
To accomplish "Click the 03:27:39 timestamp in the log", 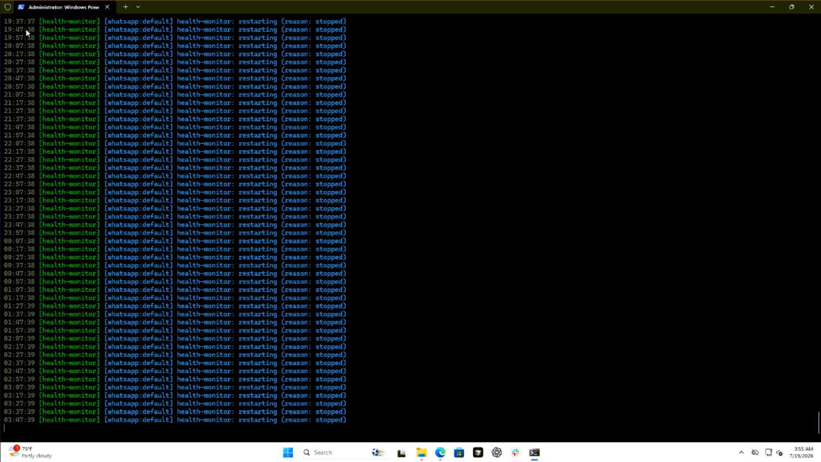I will tap(19, 404).
